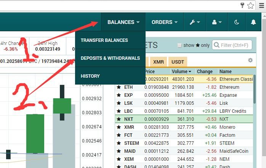
Task: Click the saved password key icon
Action: click(x=242, y=5)
